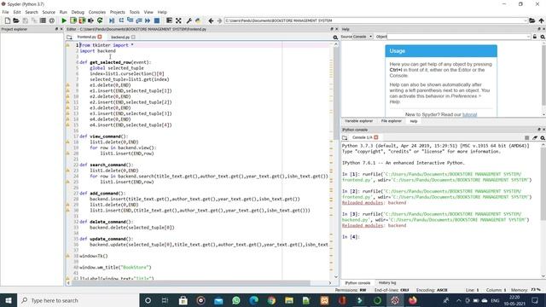Browse tabs in the editor pane
Image resolution: width=546 pixels, height=307 pixels.
pyautogui.click(x=69, y=37)
